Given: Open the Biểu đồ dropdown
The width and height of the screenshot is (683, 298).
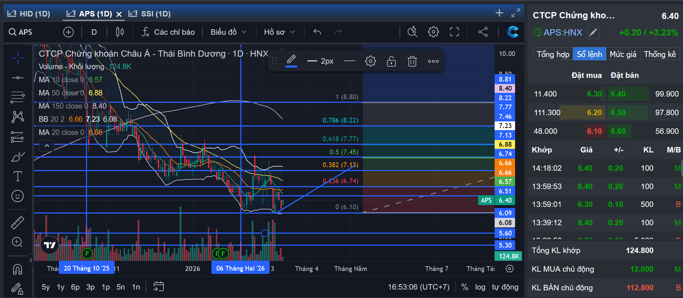Looking at the screenshot, I should point(229,32).
